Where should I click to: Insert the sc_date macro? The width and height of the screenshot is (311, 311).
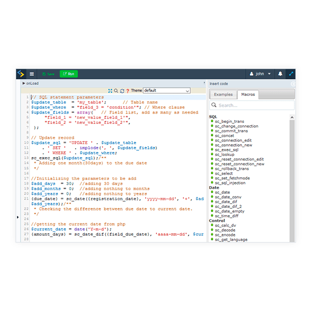222,192
